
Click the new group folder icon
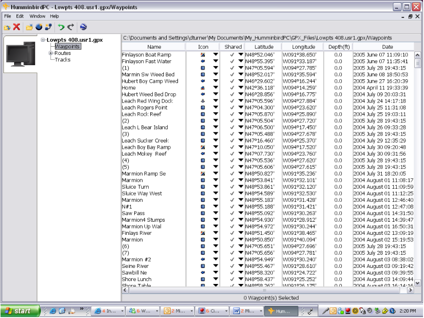(29, 27)
